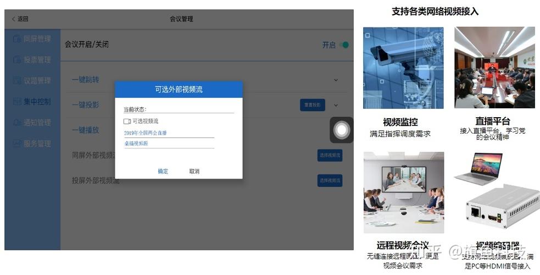This screenshot has width=540, height=275.
Task: Click the 同屏管理 sidebar icon
Action: (17, 39)
